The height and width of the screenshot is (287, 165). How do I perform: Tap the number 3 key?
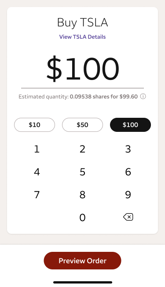point(128,149)
